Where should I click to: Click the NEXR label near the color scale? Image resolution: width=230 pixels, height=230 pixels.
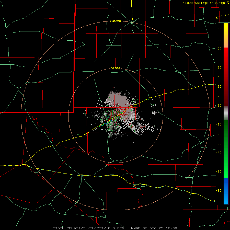(225, 15)
